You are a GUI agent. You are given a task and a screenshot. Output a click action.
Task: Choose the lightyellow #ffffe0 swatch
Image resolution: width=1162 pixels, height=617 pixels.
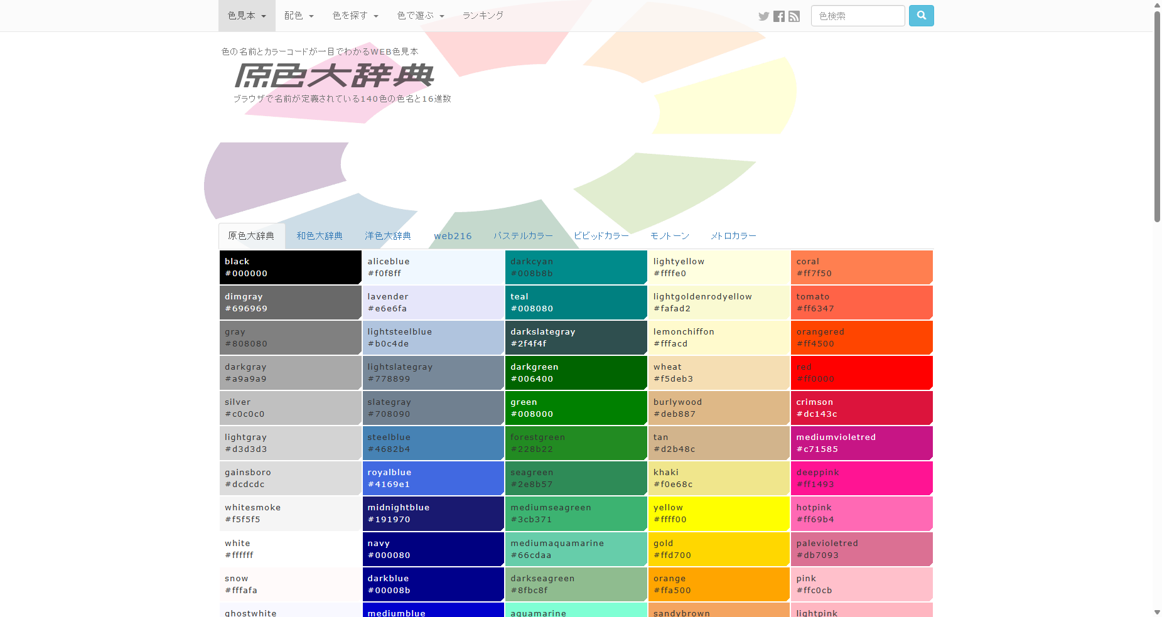point(719,267)
